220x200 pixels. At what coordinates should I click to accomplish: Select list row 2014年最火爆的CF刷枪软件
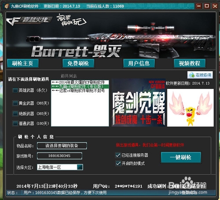click(x=80, y=82)
